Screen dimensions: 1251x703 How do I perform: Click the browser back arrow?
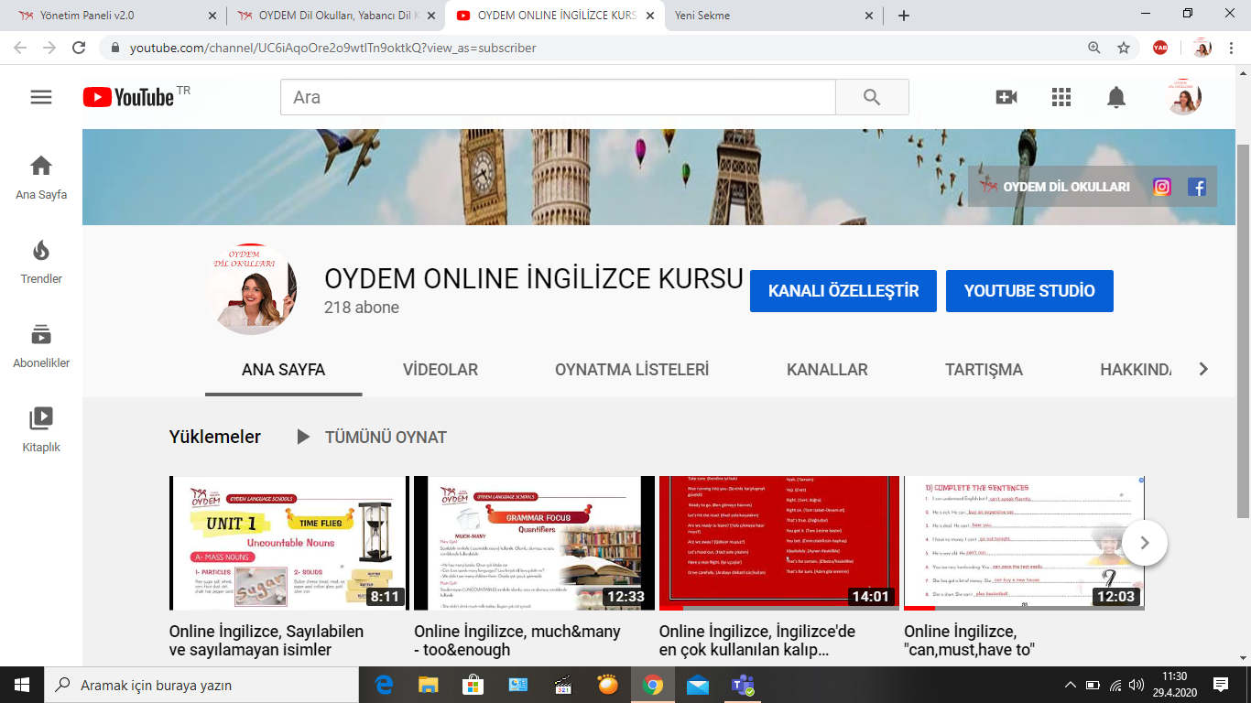[22, 48]
